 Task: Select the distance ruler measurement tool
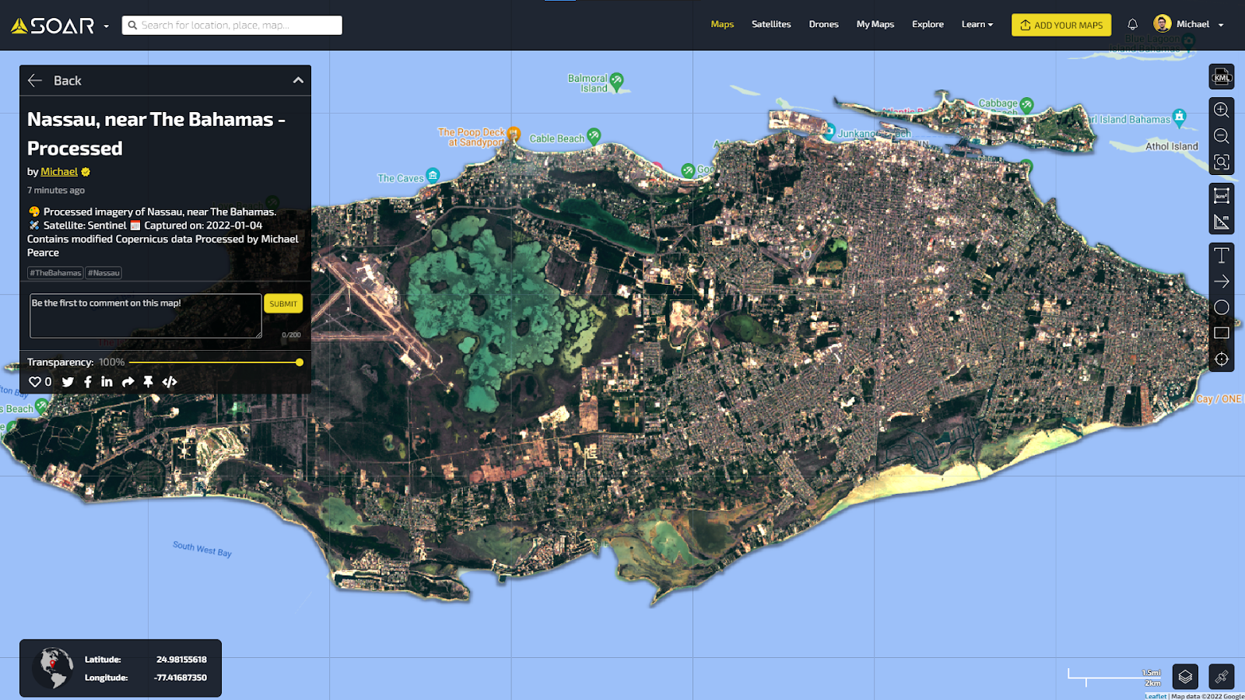click(x=1221, y=222)
